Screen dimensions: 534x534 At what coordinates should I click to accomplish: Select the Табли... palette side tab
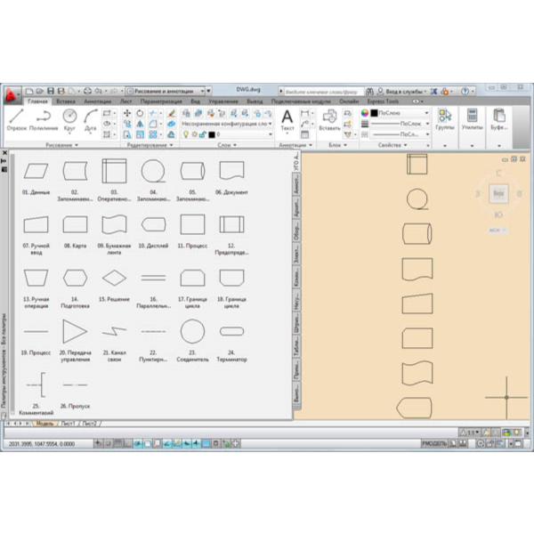pos(296,346)
